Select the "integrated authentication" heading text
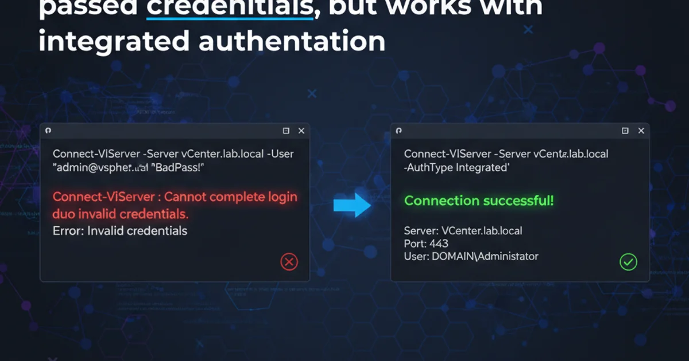The image size is (689, 361). tap(212, 41)
